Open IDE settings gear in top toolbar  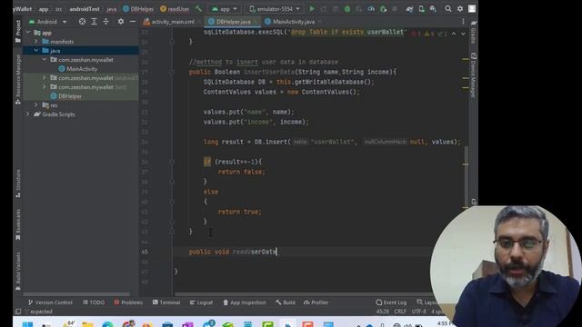[460, 8]
